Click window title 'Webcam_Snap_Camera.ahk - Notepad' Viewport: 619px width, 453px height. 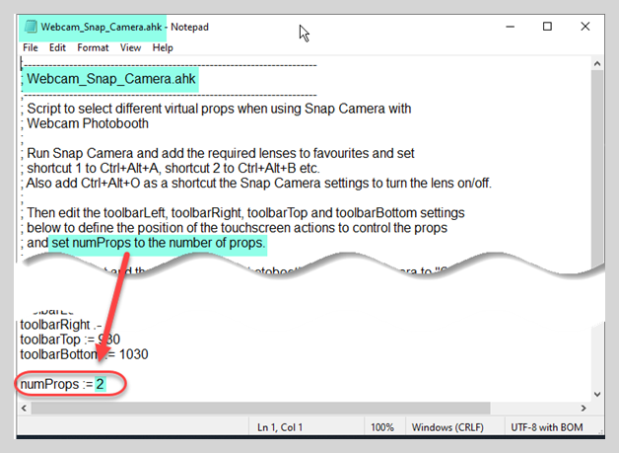tap(125, 27)
